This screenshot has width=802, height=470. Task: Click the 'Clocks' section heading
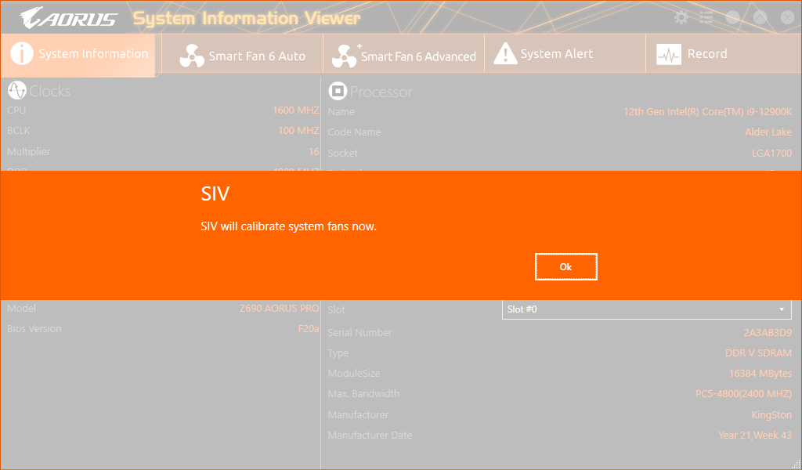(49, 91)
